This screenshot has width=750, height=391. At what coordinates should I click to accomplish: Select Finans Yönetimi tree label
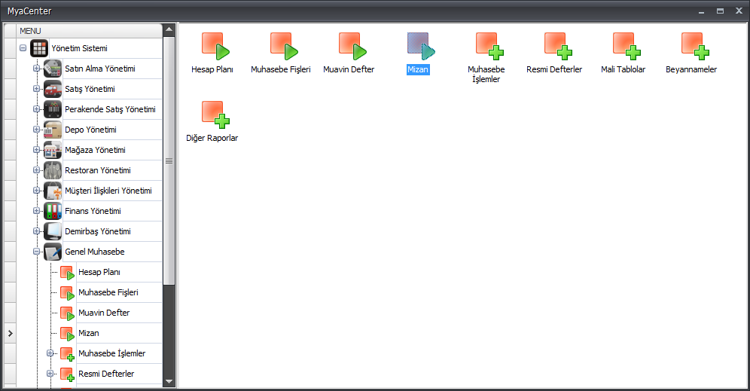pos(93,211)
